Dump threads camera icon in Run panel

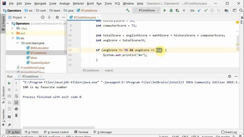click(9, 96)
